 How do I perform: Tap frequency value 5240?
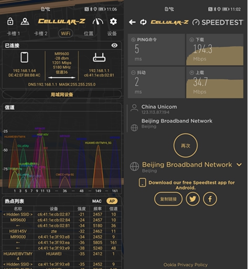98,248
